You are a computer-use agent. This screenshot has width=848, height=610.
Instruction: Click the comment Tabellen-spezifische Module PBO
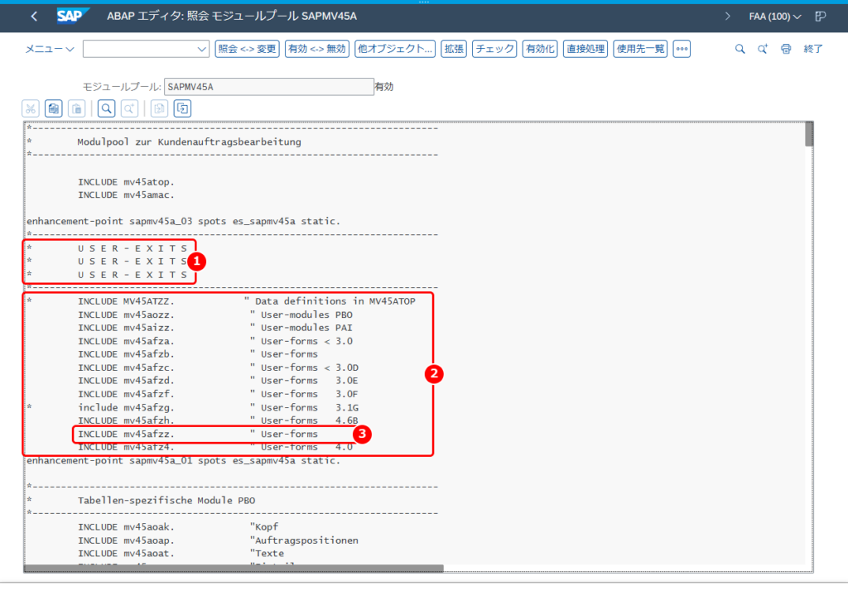166,501
